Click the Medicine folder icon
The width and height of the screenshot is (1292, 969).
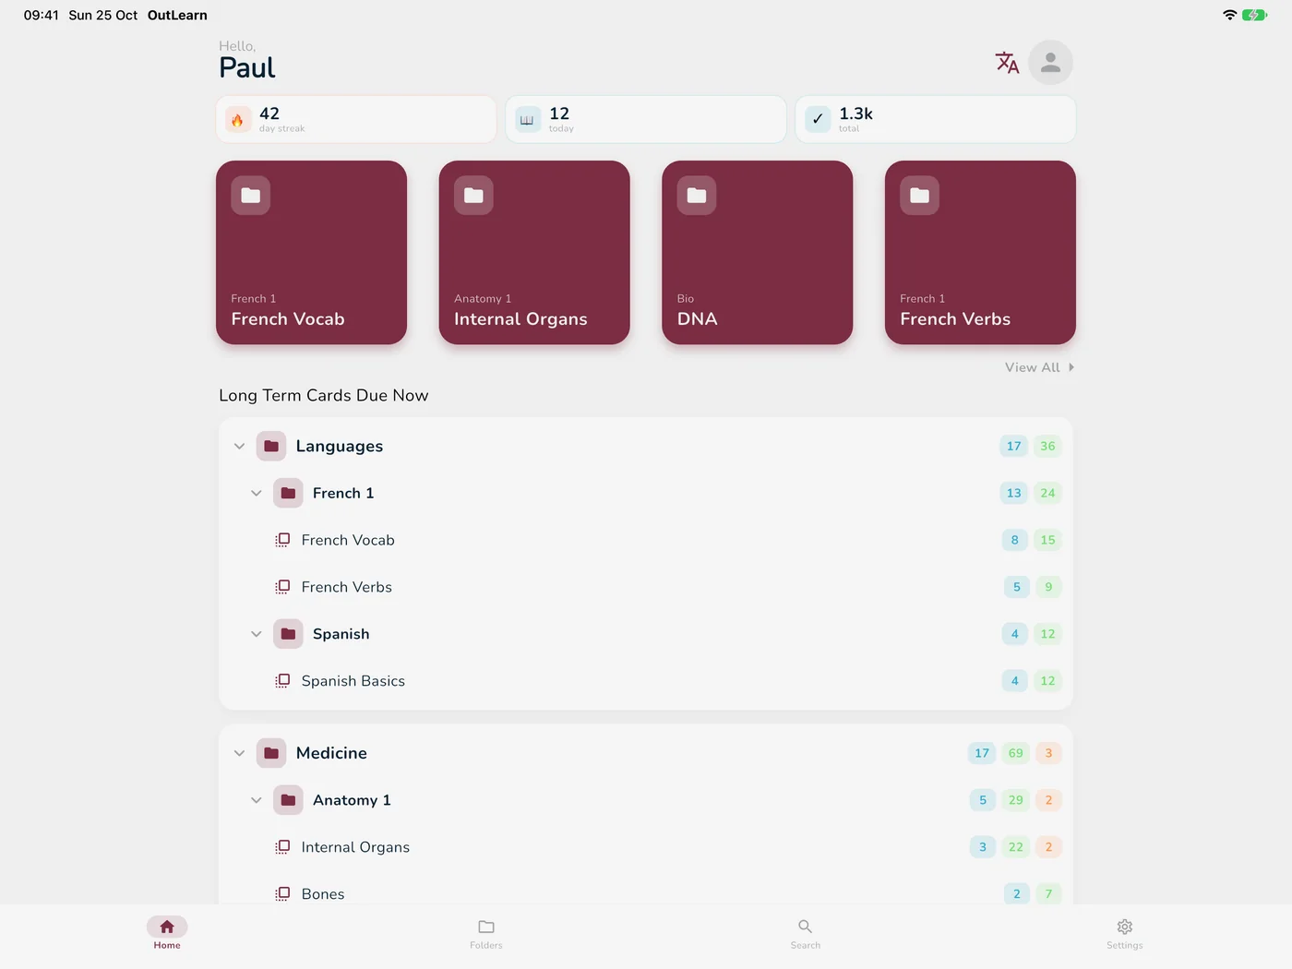point(271,753)
